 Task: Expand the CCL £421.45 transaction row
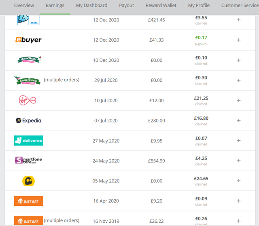coord(239,20)
